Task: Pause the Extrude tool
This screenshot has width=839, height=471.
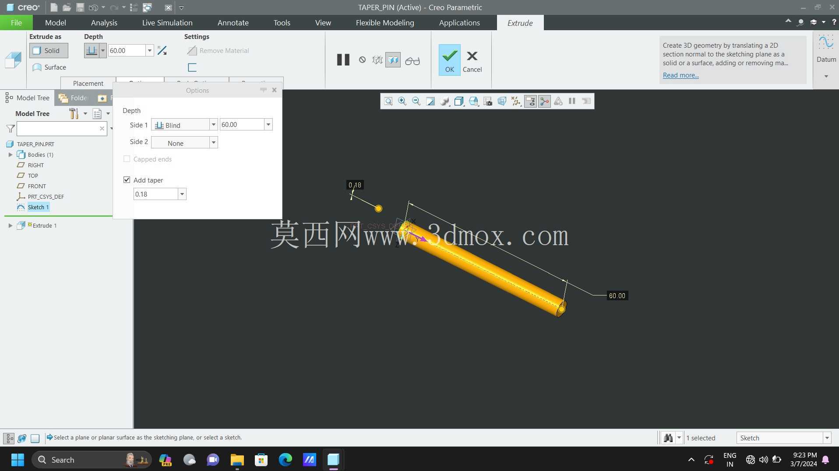Action: [x=343, y=60]
